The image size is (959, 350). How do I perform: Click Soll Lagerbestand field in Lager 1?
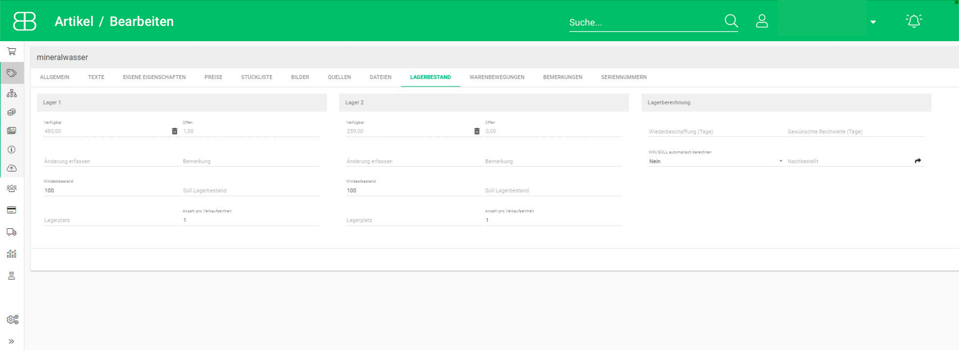pyautogui.click(x=251, y=191)
